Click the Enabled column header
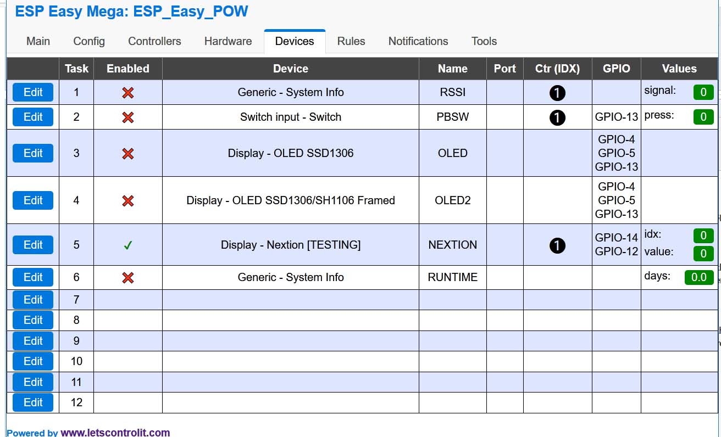The image size is (721, 437). (x=128, y=69)
